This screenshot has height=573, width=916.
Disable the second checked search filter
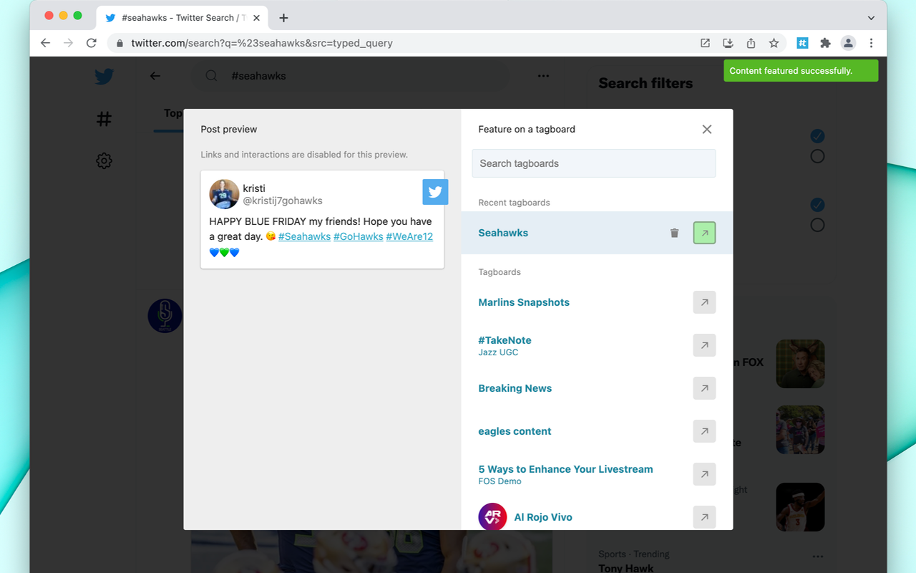click(817, 205)
